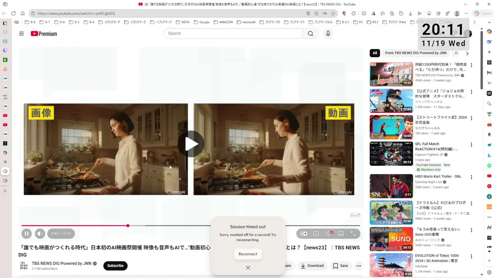This screenshot has width=495, height=278.
Task: Open the YouTube hamburger guide menu
Action: [21, 34]
